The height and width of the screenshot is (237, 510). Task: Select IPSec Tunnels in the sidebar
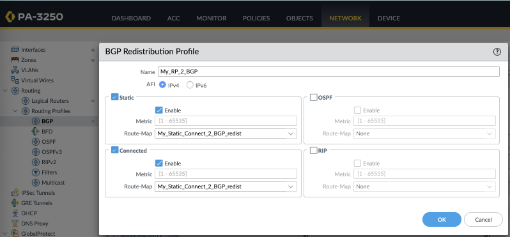(x=38, y=193)
